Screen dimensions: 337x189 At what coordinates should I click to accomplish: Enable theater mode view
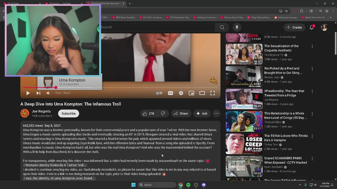(202, 93)
